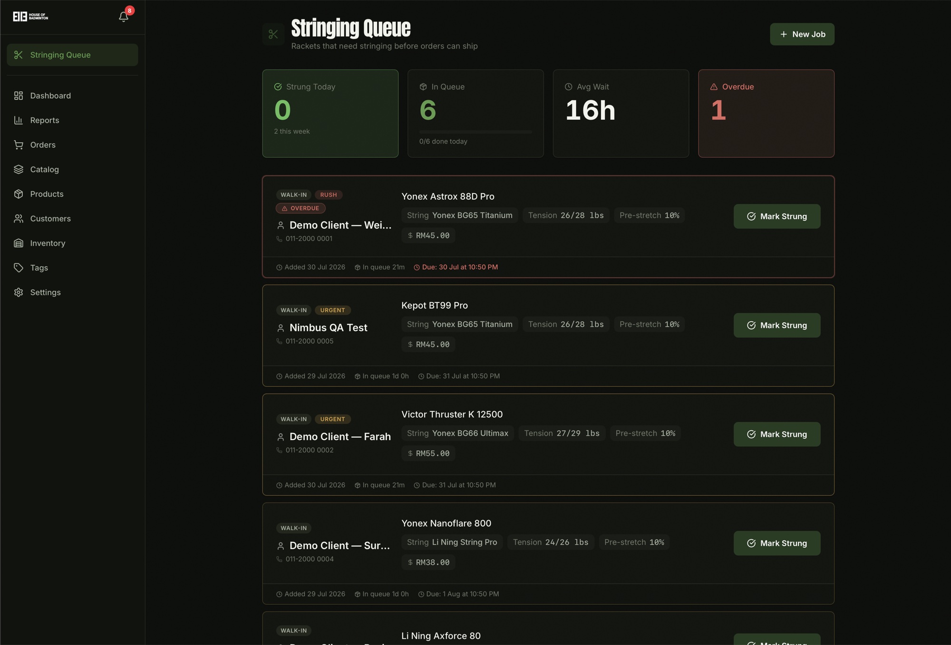Select the Avg Wait stat card
Viewport: 951px width, 645px height.
[621, 114]
